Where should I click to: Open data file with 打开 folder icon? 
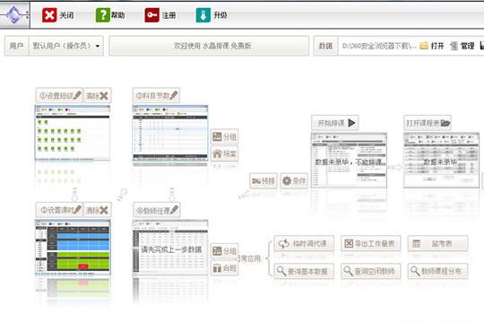(x=425, y=46)
